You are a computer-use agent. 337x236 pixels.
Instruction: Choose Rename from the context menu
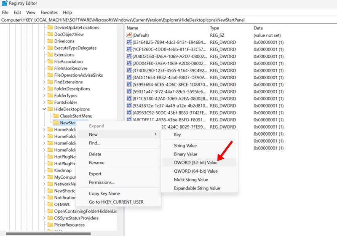(119, 163)
